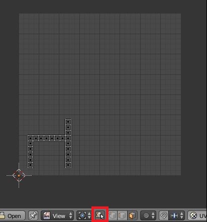Viewport: 207px width, 222px height.
Task: Open the View editing mode dropdown
Action: coord(57,215)
